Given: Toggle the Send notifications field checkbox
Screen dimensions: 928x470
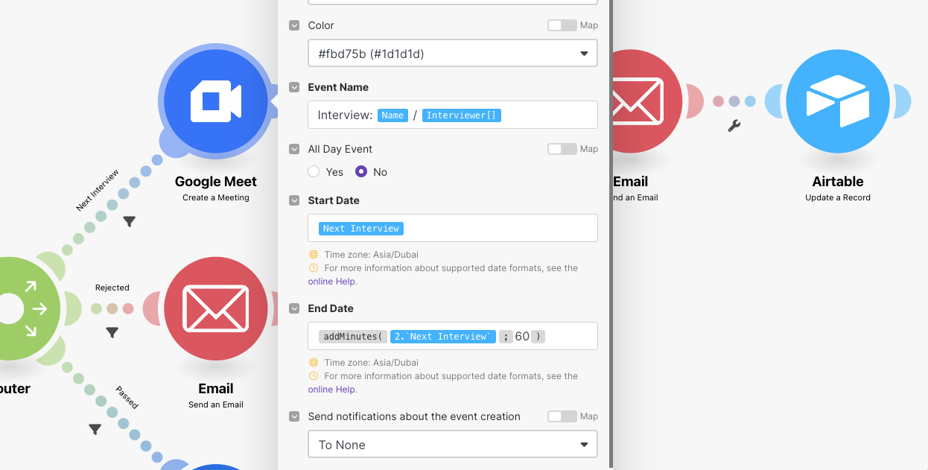Looking at the screenshot, I should (294, 416).
